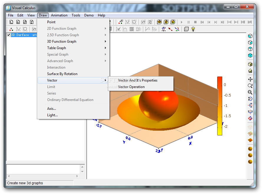Click the yellow cube icon in right sidebar

tap(250, 64)
